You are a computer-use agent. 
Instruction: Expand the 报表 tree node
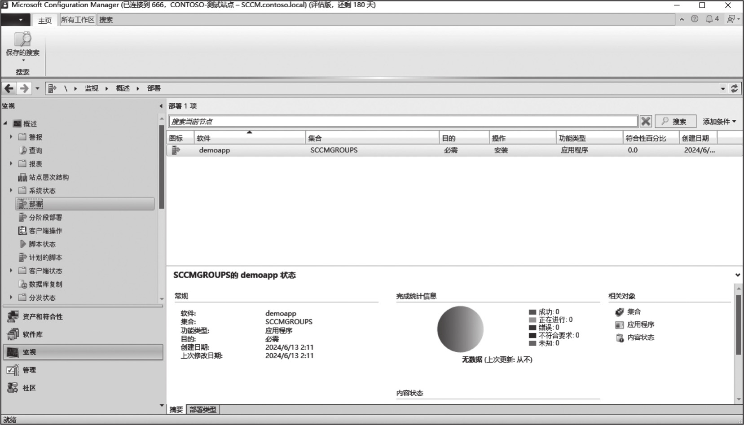click(x=11, y=163)
